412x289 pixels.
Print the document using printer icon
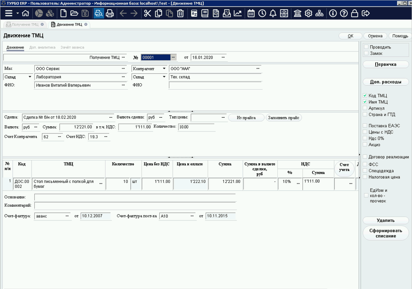[x=110, y=13]
